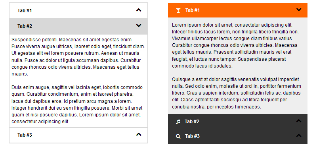Open the white Tab #3 label in left accordion

[25, 135]
